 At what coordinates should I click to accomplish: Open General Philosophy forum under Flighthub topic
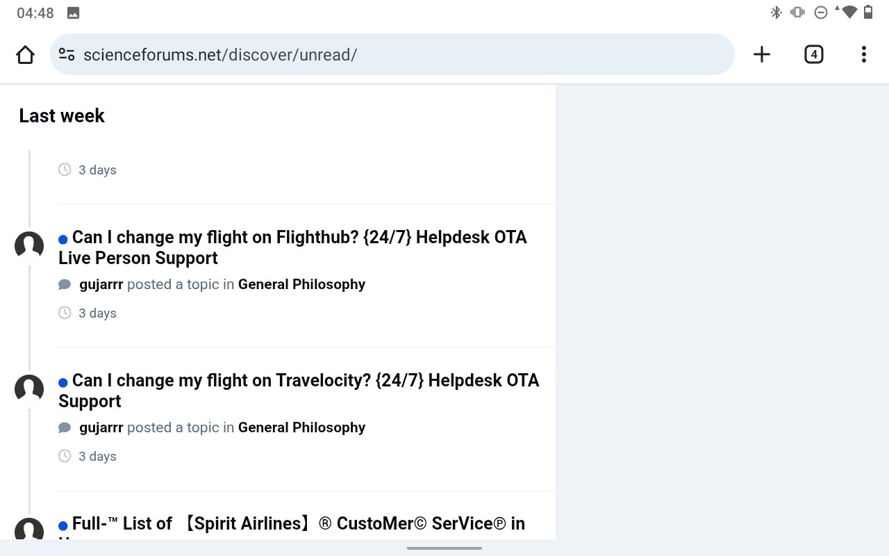301,284
